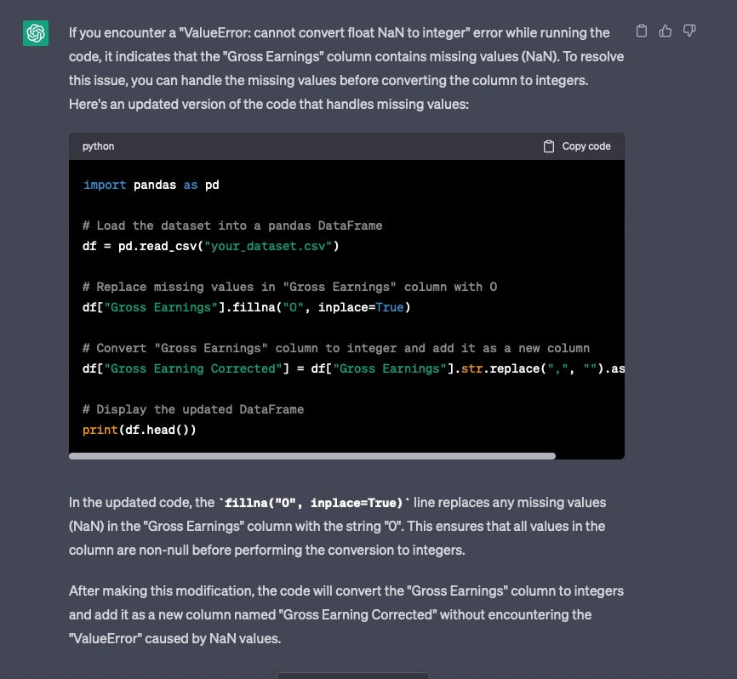Image resolution: width=737 pixels, height=679 pixels.
Task: Copy the response with the clipboard icon
Action: tap(641, 31)
